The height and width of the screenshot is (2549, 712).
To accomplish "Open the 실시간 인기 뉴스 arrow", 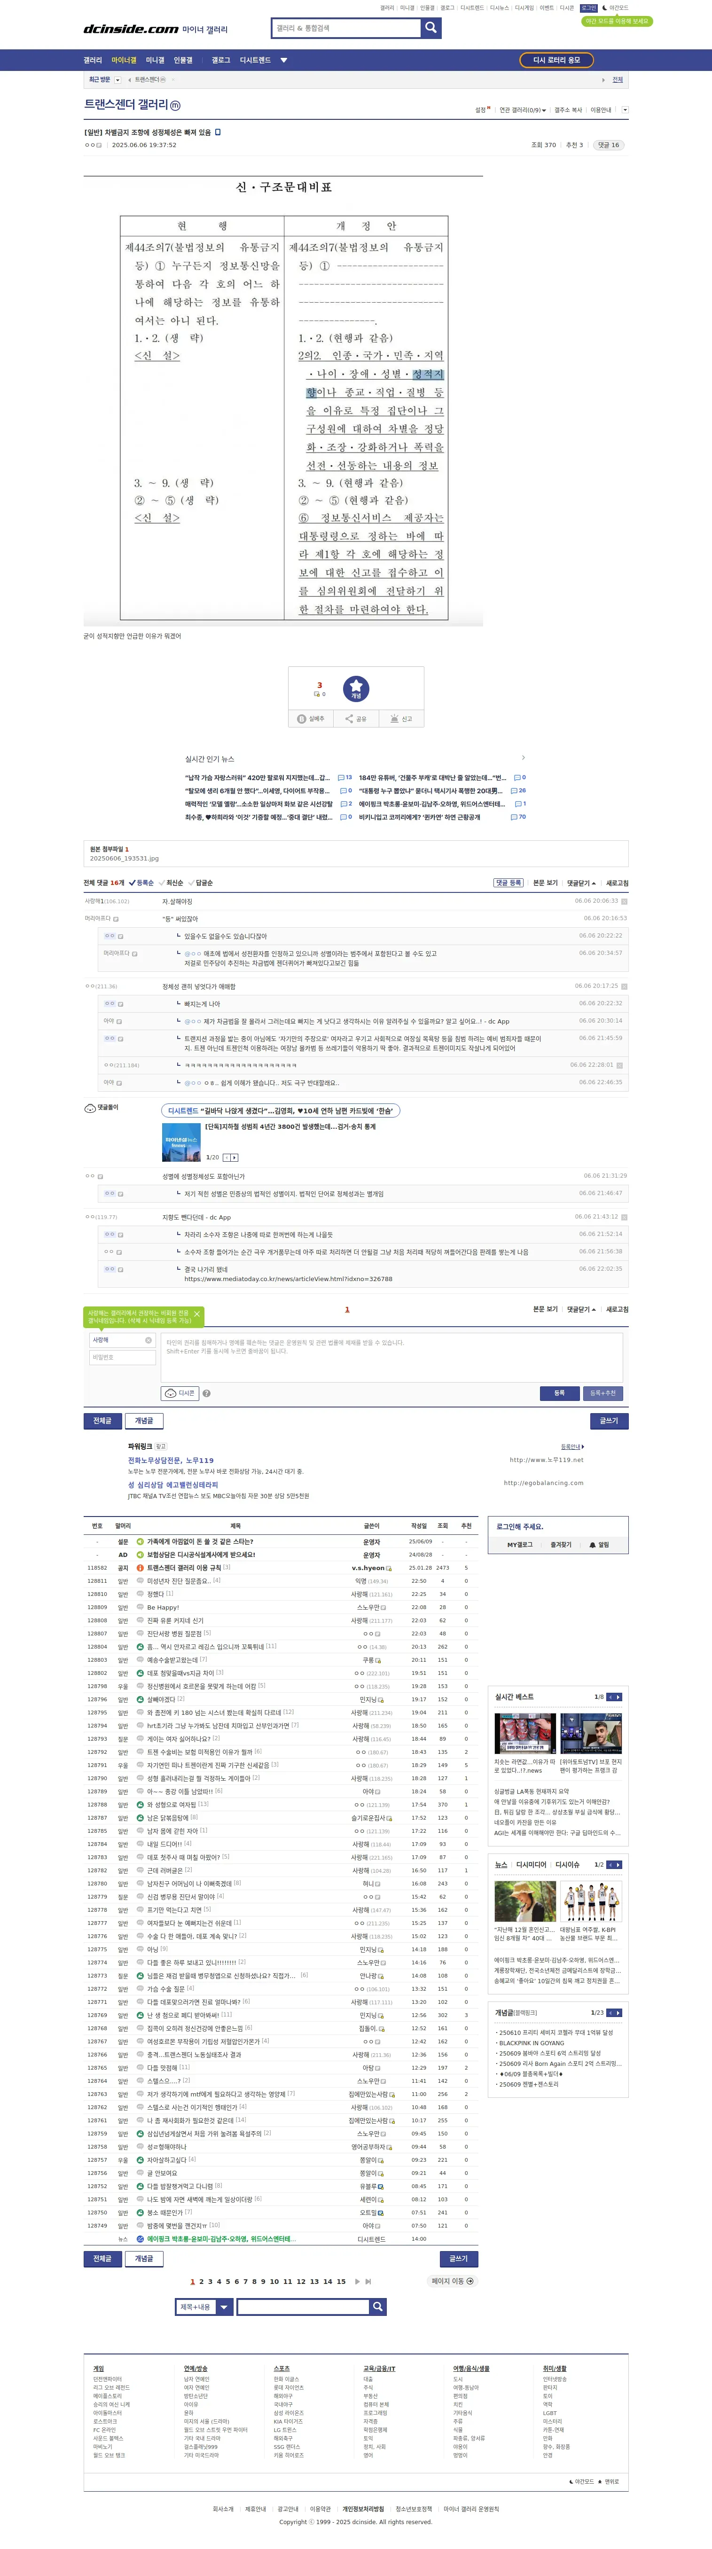I will pos(523,758).
